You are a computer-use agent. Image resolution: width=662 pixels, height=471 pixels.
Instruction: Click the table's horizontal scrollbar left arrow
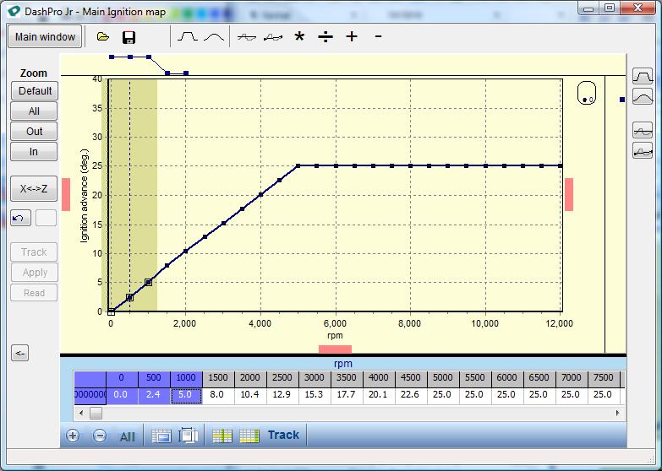coord(80,414)
